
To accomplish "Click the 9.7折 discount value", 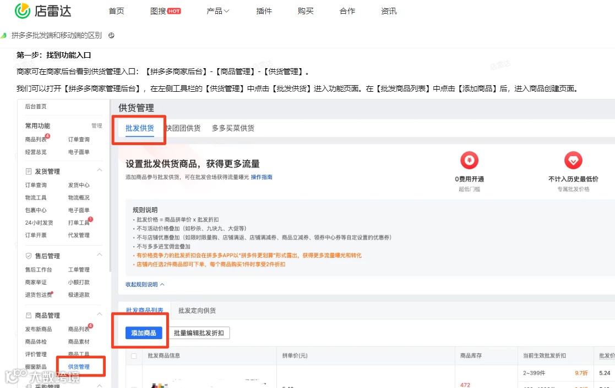I will (x=581, y=373).
